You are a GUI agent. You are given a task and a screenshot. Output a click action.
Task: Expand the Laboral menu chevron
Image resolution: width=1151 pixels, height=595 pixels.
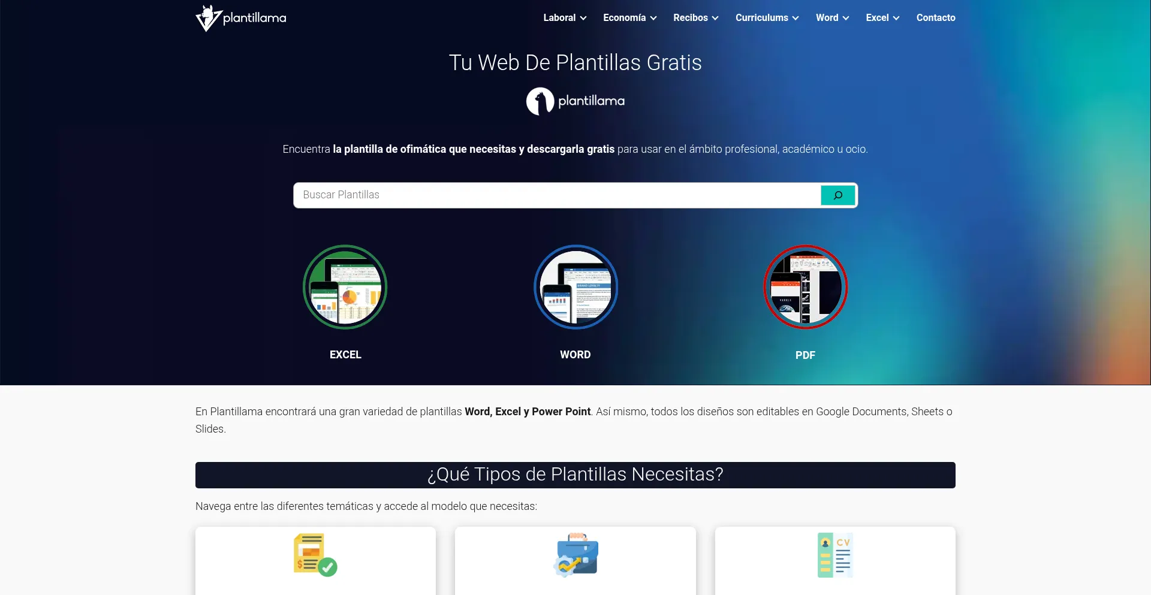coord(583,18)
